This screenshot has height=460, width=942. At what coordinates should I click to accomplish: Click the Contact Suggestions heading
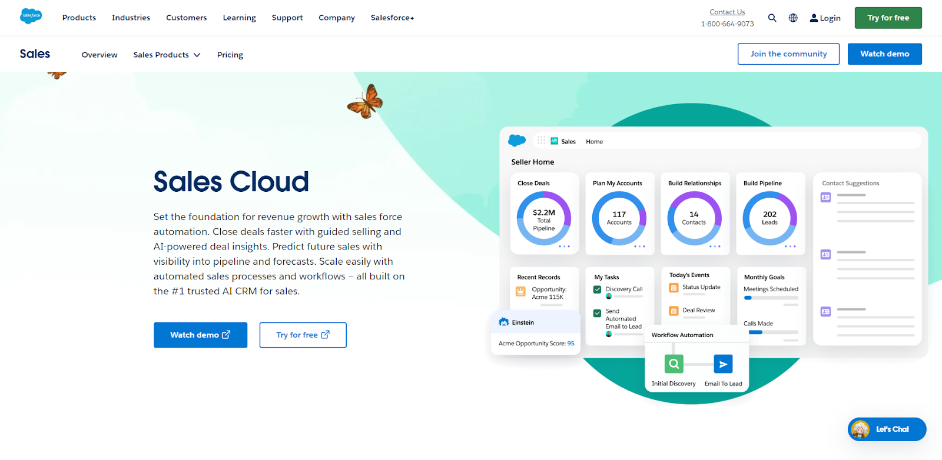tap(850, 183)
